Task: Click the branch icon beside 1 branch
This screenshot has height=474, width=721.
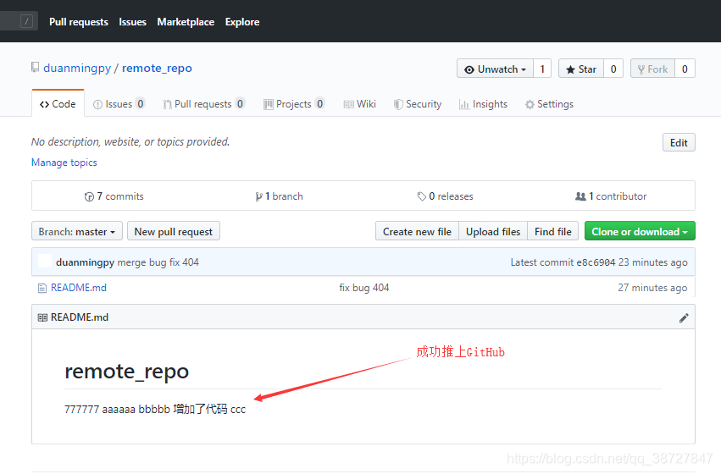Action: click(x=259, y=196)
